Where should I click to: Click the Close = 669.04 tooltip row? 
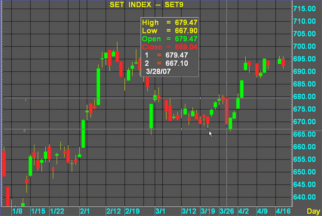170,47
